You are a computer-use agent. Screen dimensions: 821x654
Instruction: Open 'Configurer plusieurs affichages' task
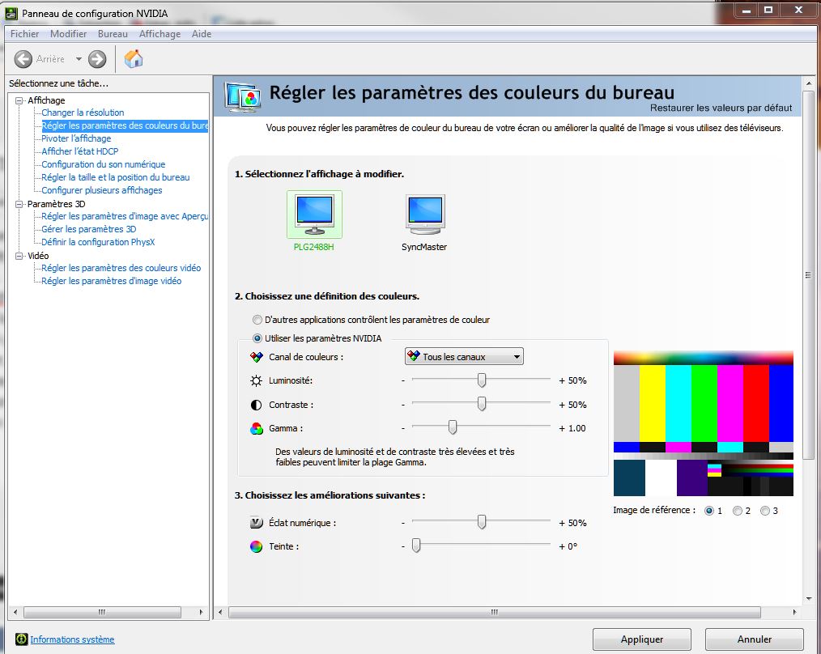tap(102, 190)
